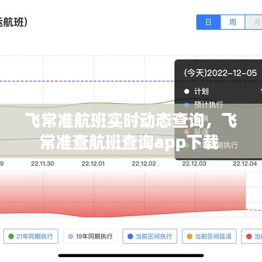Toggle the 21年同期执行 legend item
Viewport: 262px width, 262px height.
tap(31, 236)
